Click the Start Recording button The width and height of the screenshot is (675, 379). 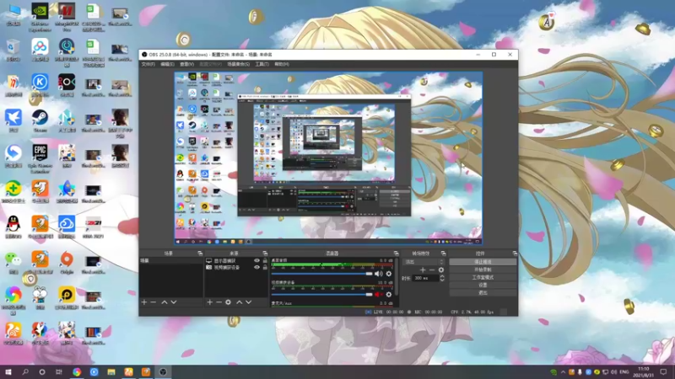[x=483, y=270]
